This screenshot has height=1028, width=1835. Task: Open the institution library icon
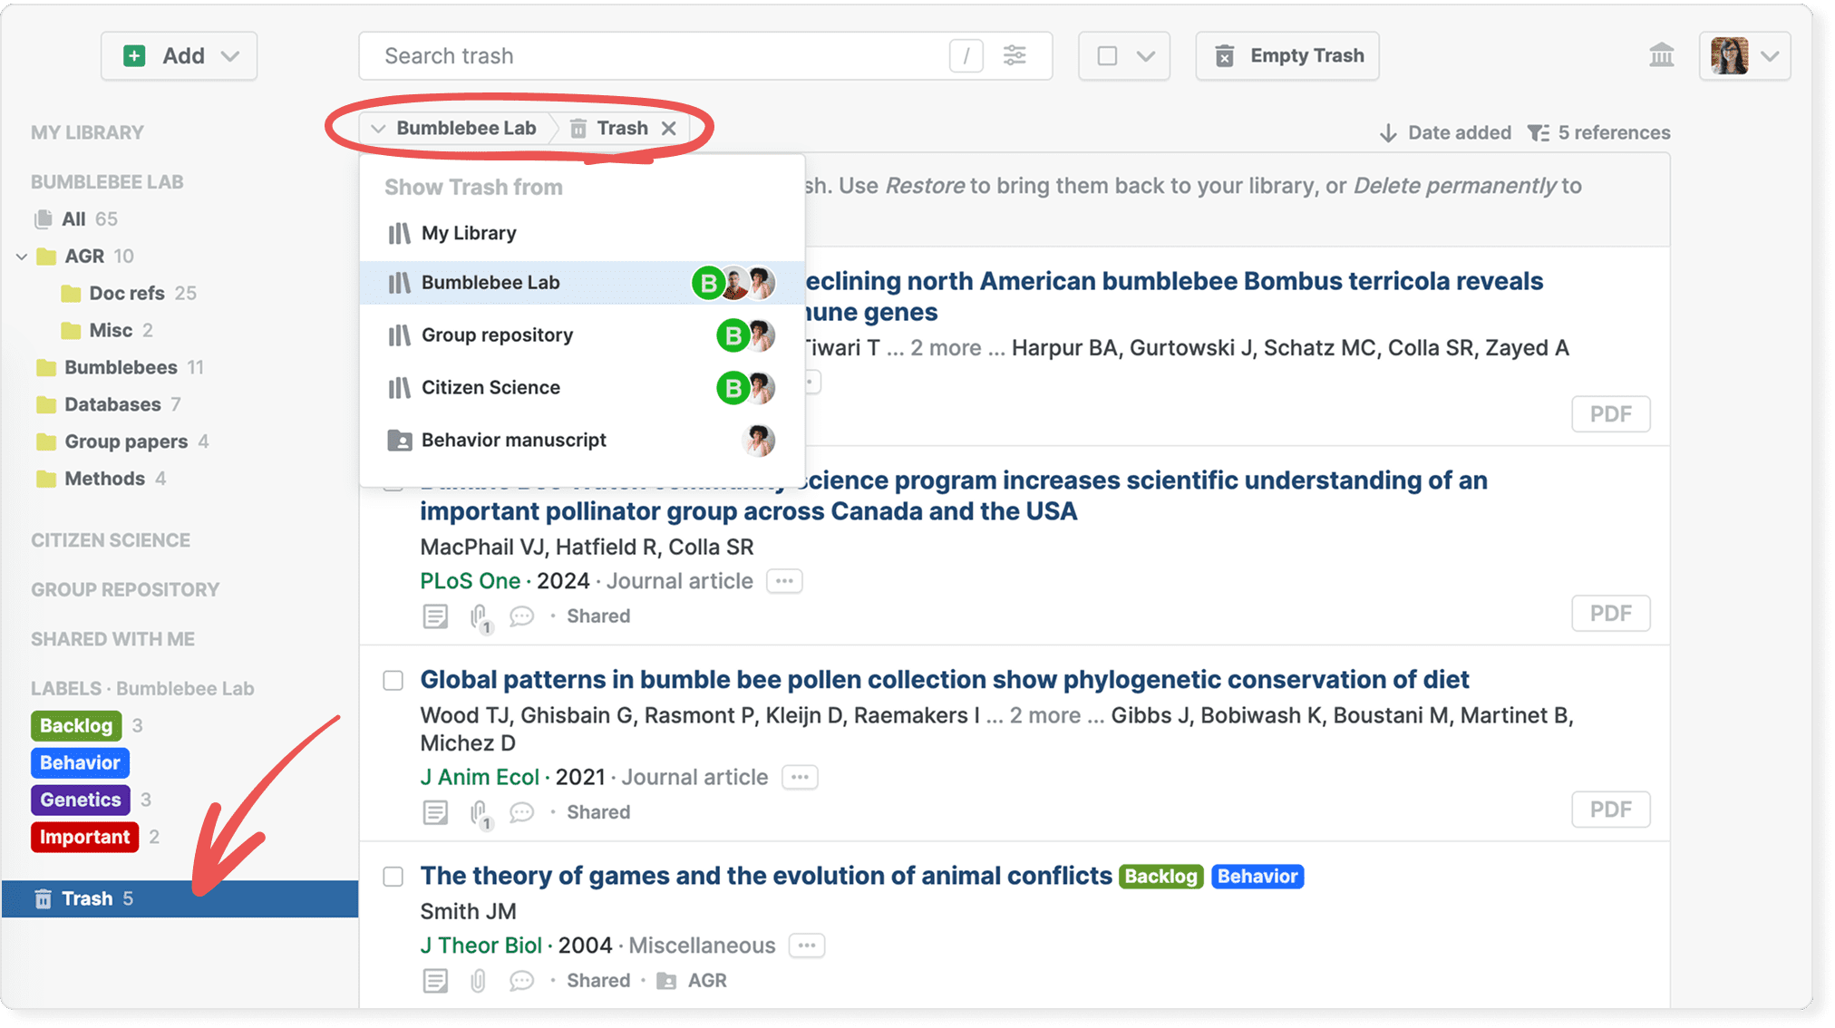click(1661, 55)
